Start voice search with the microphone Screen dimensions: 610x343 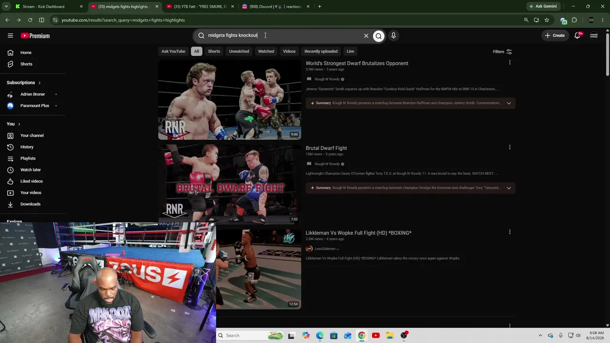393,36
